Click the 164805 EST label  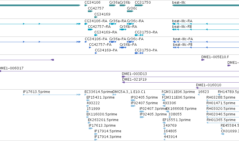pos(170,131)
